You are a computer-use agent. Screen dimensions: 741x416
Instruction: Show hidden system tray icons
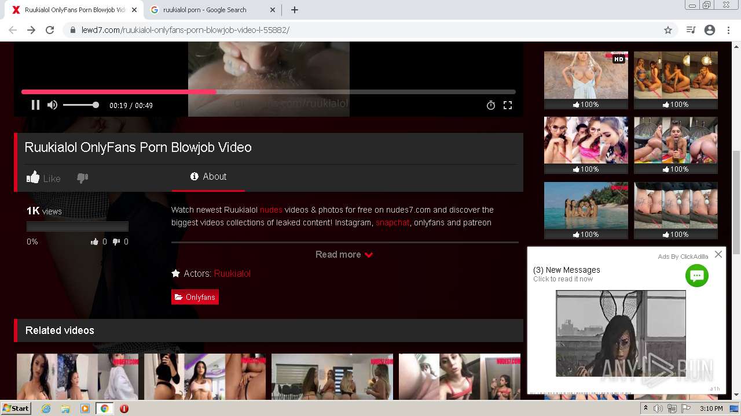click(645, 408)
